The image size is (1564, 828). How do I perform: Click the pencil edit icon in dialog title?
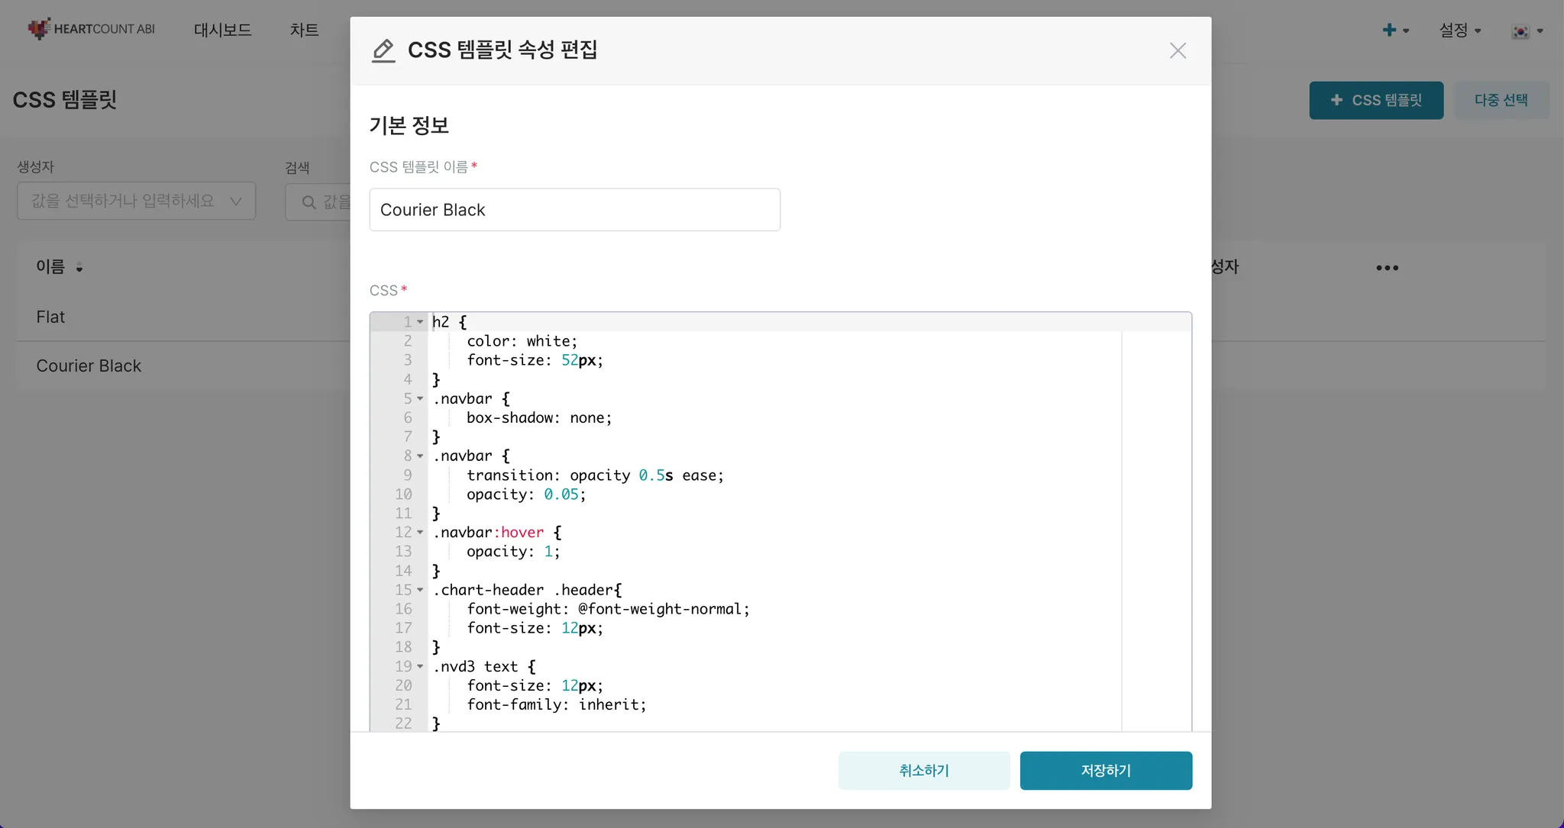383,50
